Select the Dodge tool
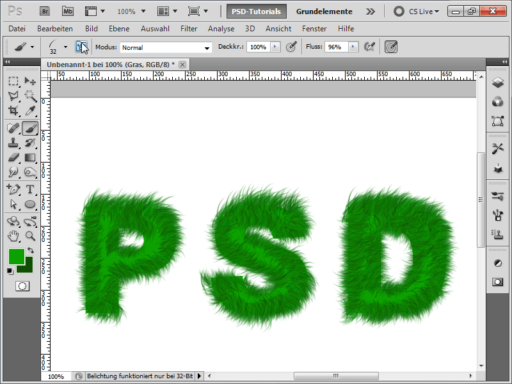 click(x=13, y=172)
